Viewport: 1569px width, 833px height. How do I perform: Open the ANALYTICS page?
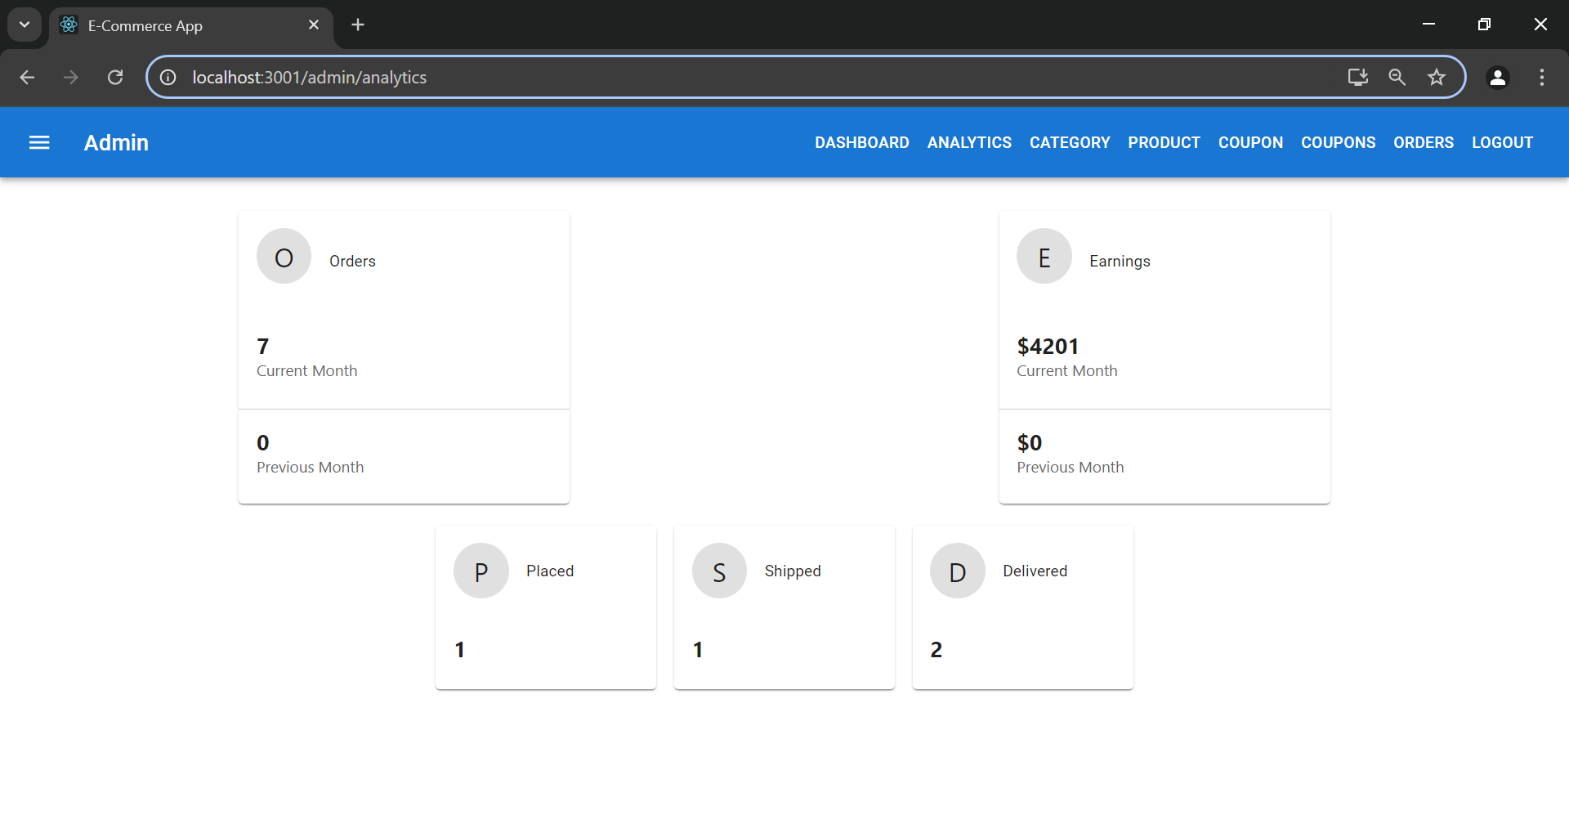pos(969,142)
